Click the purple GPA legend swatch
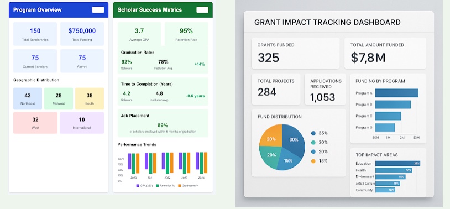 tap(138, 186)
